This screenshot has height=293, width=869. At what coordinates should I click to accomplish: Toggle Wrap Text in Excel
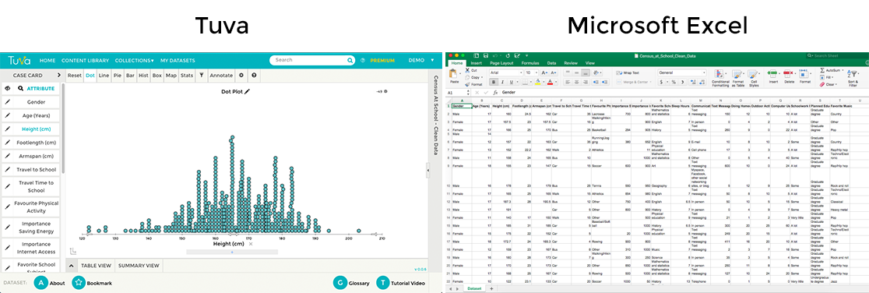628,72
